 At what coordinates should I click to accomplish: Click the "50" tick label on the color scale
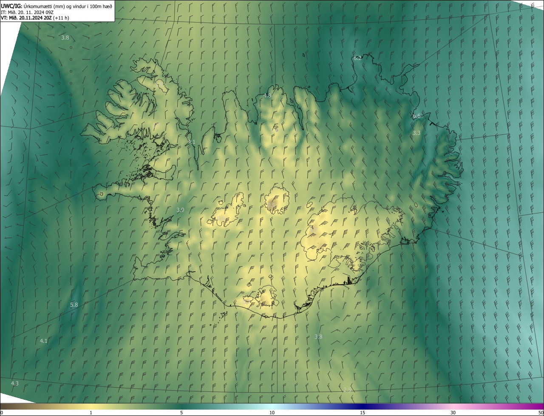[541, 413]
